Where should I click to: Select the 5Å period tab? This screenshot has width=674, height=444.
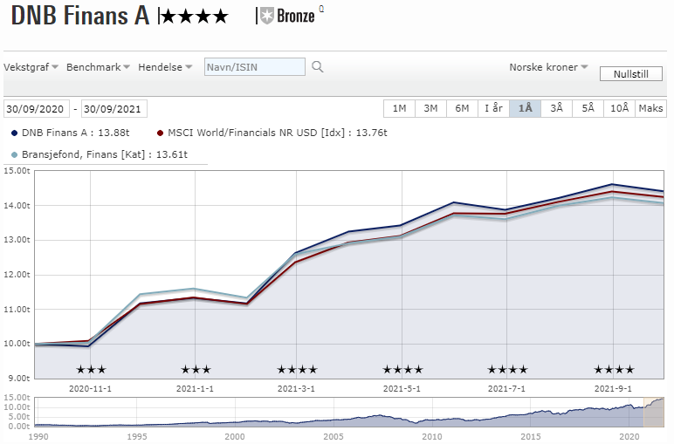coord(588,108)
